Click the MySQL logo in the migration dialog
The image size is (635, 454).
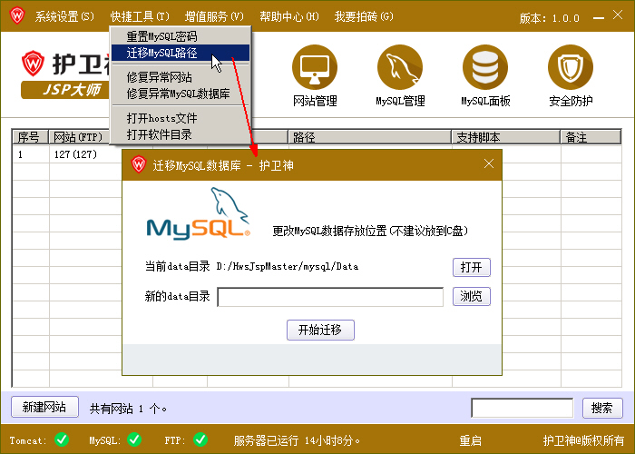198,213
